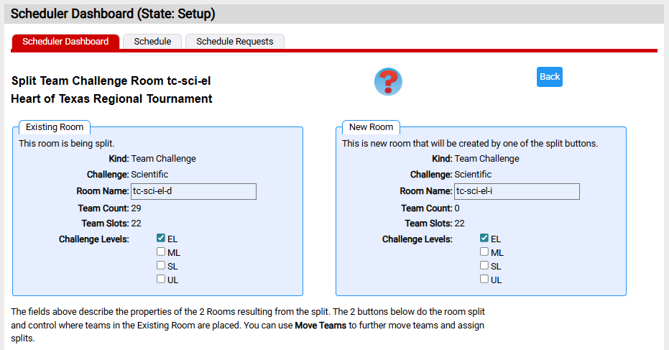Enable ML checkbox for New Room

484,252
